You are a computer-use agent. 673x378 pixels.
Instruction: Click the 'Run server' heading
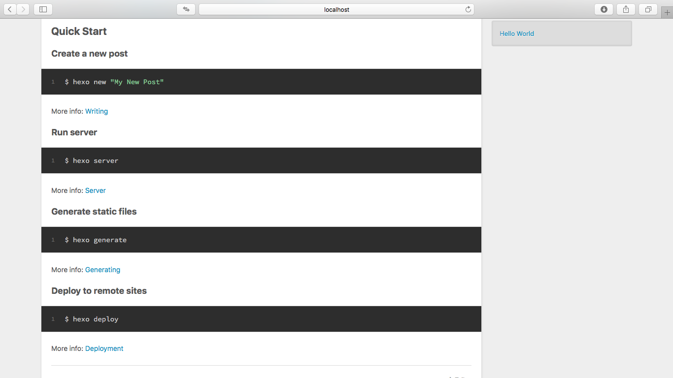pos(74,132)
